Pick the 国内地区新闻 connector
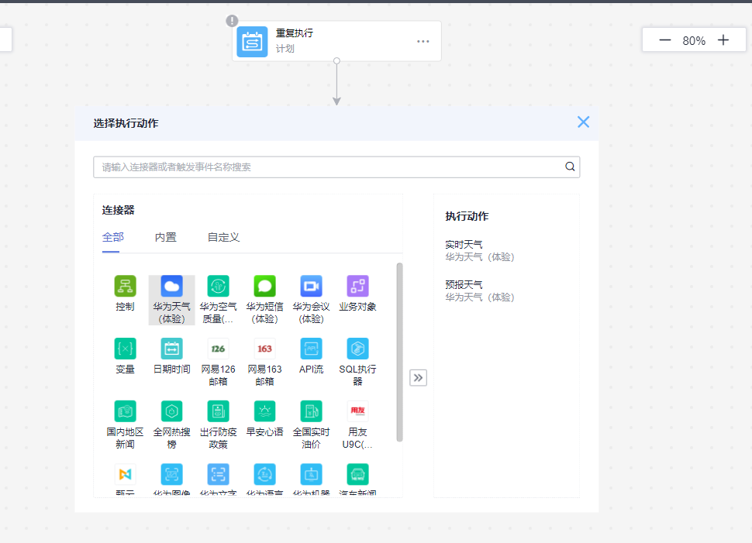Viewport: 752px width, 543px height. 125,425
